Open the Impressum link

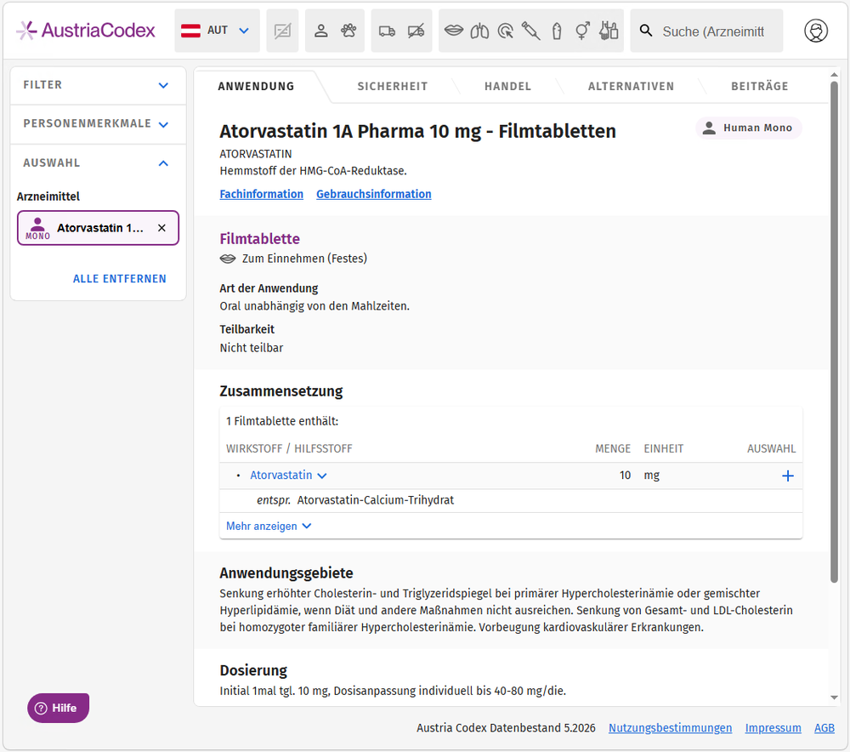[x=773, y=728]
